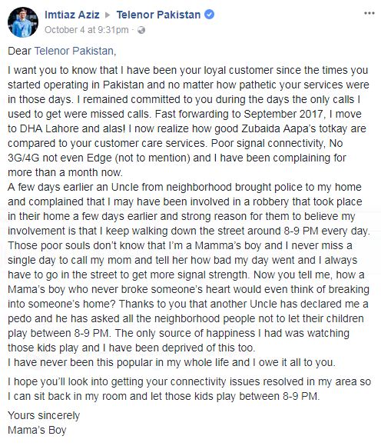Image resolution: width=381 pixels, height=446 pixels.
Task: Open the October 4 at 9:31pm timestamp
Action: (86, 30)
